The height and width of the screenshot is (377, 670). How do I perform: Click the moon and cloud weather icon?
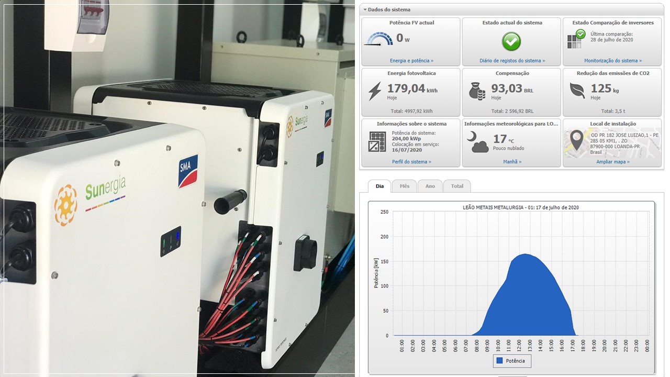coord(478,142)
